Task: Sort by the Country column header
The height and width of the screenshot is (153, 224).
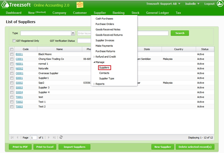Action: click(x=179, y=49)
